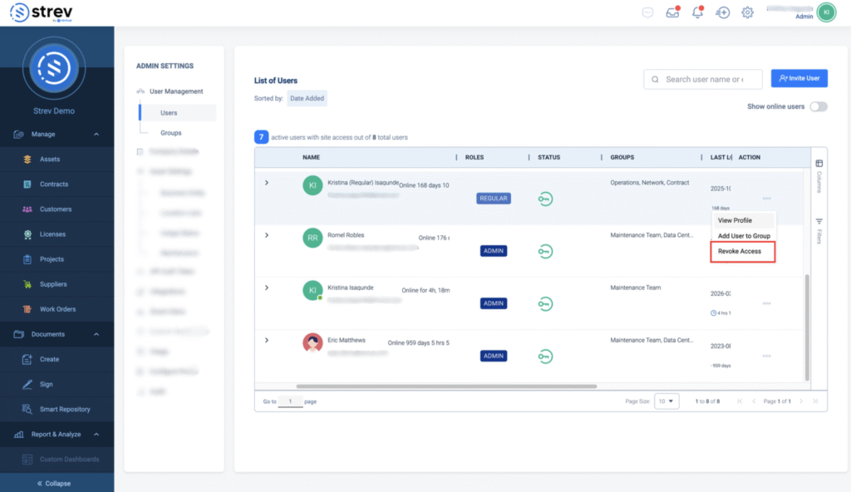Open the notifications bell icon
The width and height of the screenshot is (851, 492).
(698, 12)
